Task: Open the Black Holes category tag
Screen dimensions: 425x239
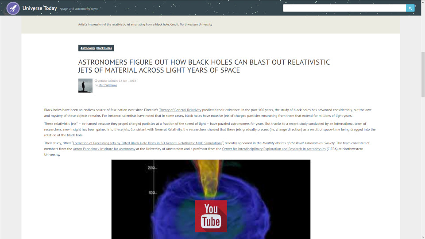Action: coord(104,48)
